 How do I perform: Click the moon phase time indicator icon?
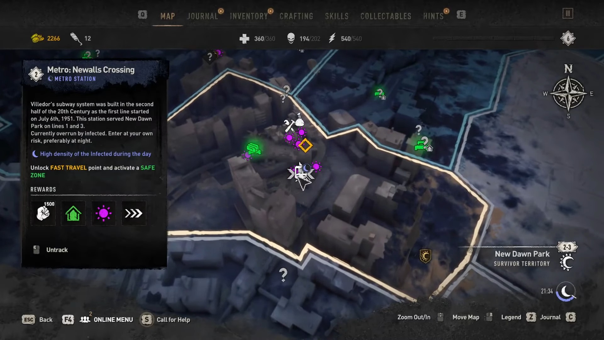pos(566,291)
